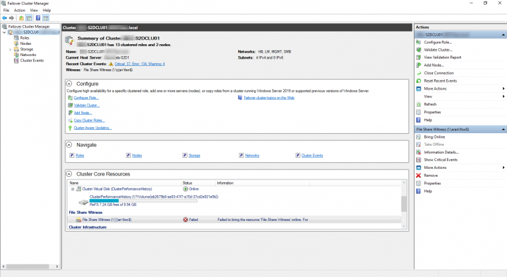Click the Back arrow toolbar icon
Viewport: 507px width, 277px height.
coord(5,18)
